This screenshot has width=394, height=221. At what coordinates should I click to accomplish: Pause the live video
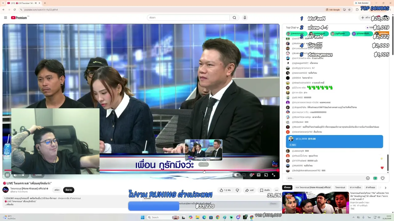tap(7, 175)
